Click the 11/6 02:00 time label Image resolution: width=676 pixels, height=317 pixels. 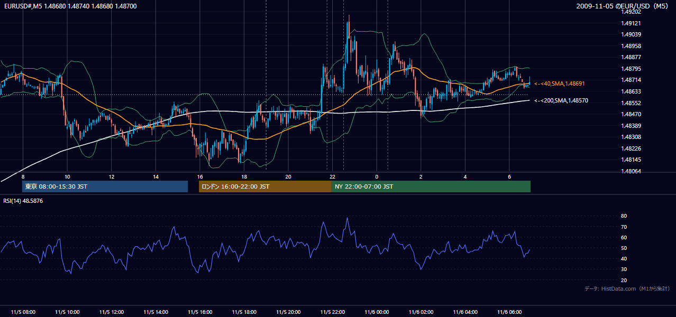pos(421,312)
